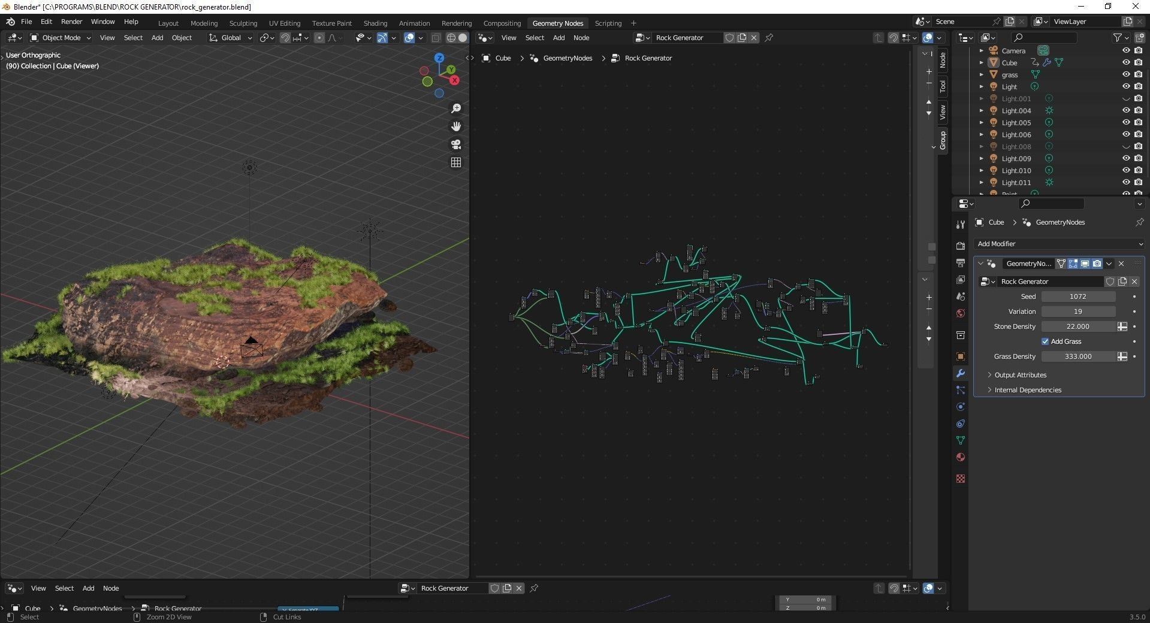The height and width of the screenshot is (623, 1150).
Task: Click GeometryNodes breadcrumb in node editor
Action: pos(567,58)
